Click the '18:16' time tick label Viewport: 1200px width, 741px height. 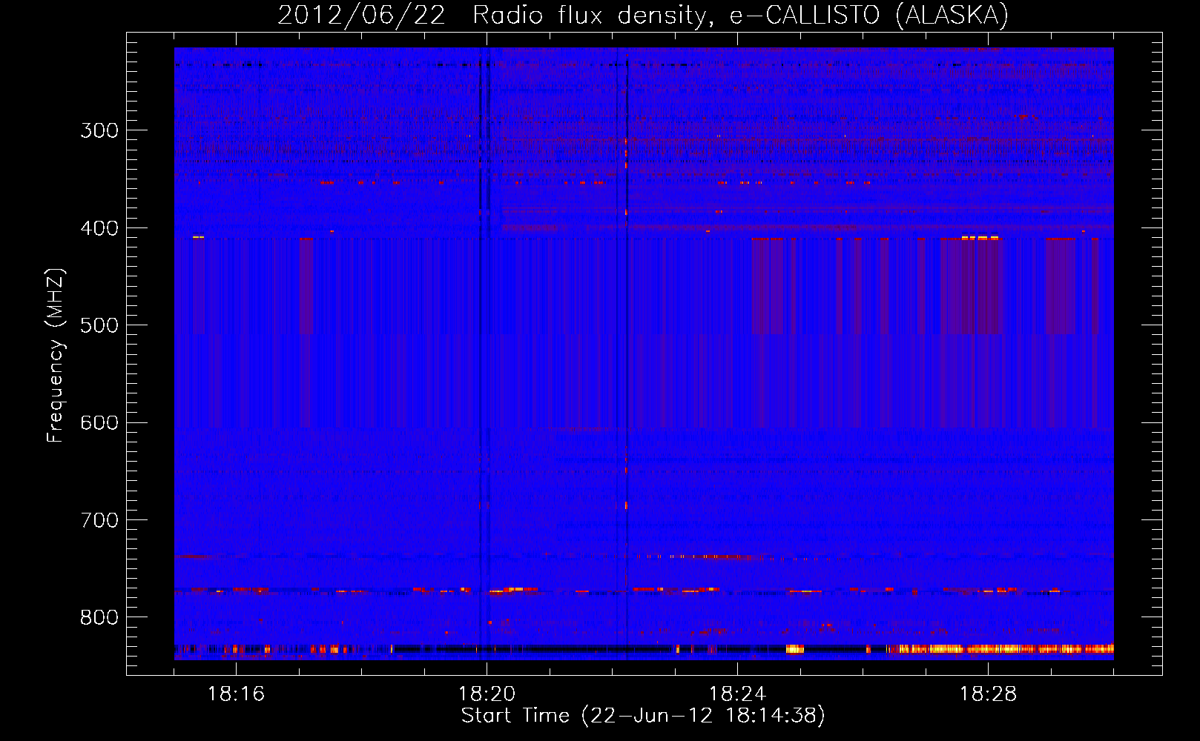(236, 694)
